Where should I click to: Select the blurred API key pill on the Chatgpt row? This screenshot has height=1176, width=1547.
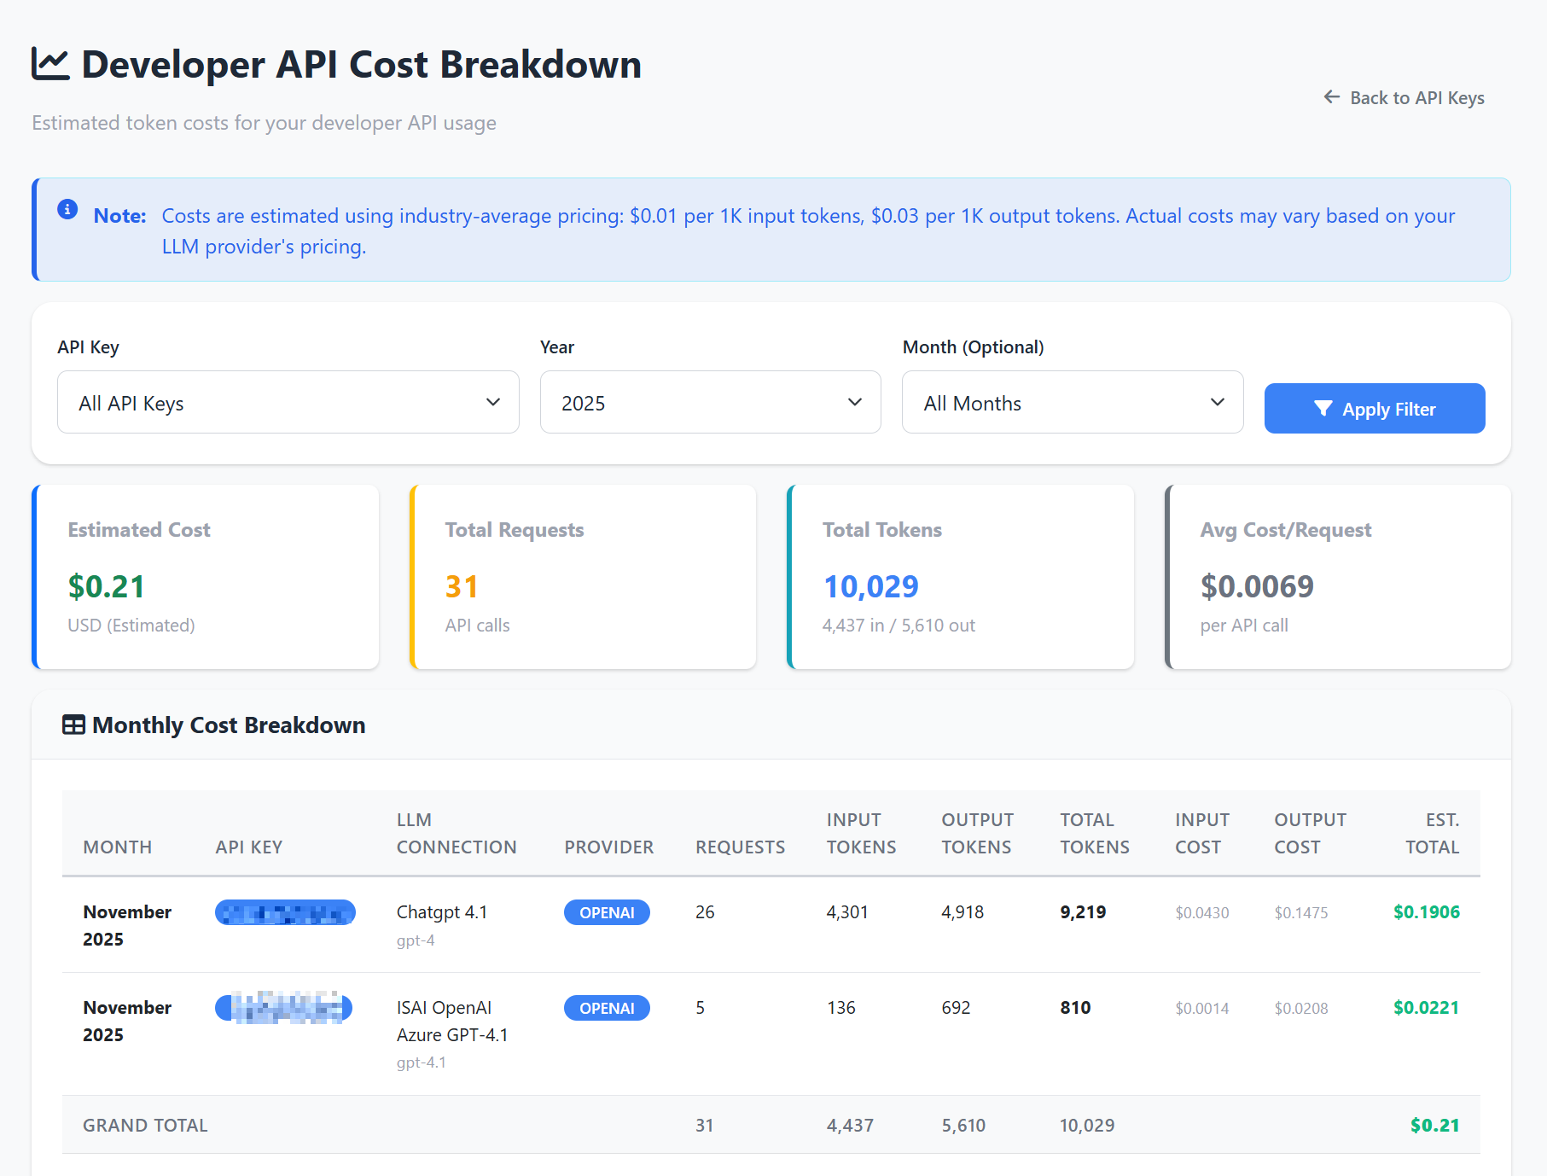285,911
